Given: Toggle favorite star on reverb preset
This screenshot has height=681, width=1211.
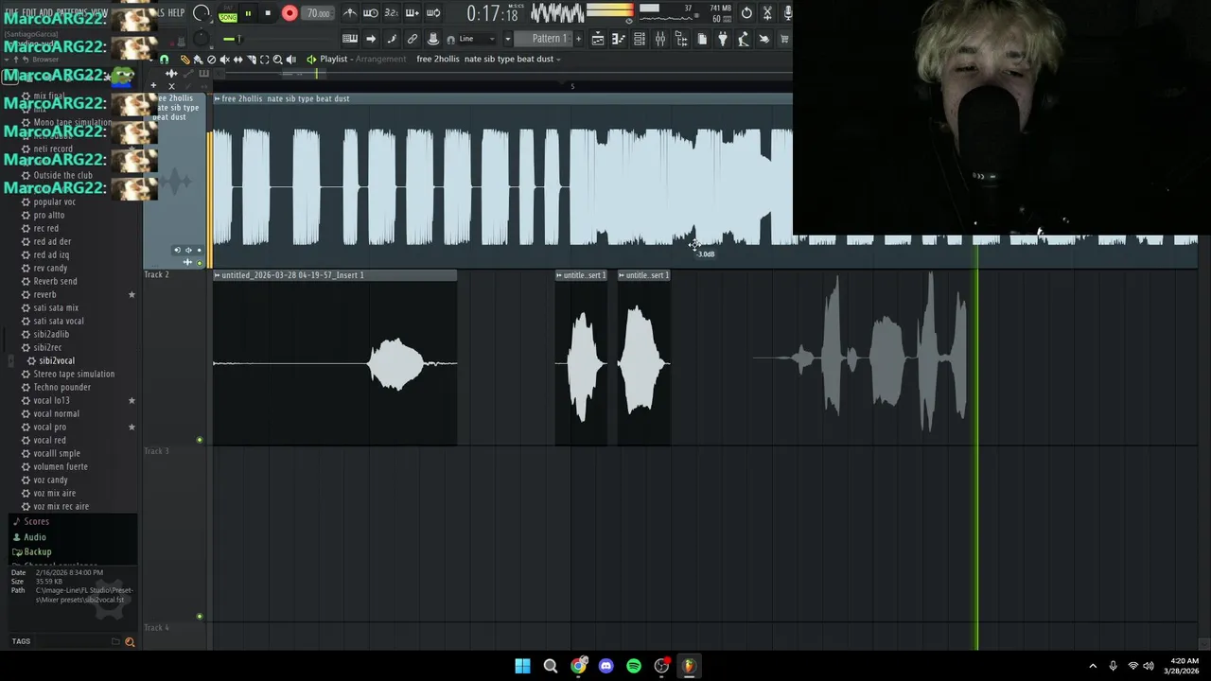Looking at the screenshot, I should click(x=132, y=294).
